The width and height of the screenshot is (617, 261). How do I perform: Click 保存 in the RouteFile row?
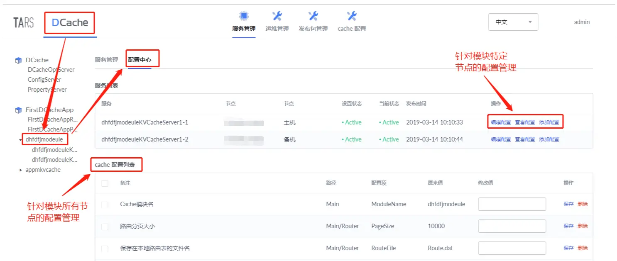568,248
